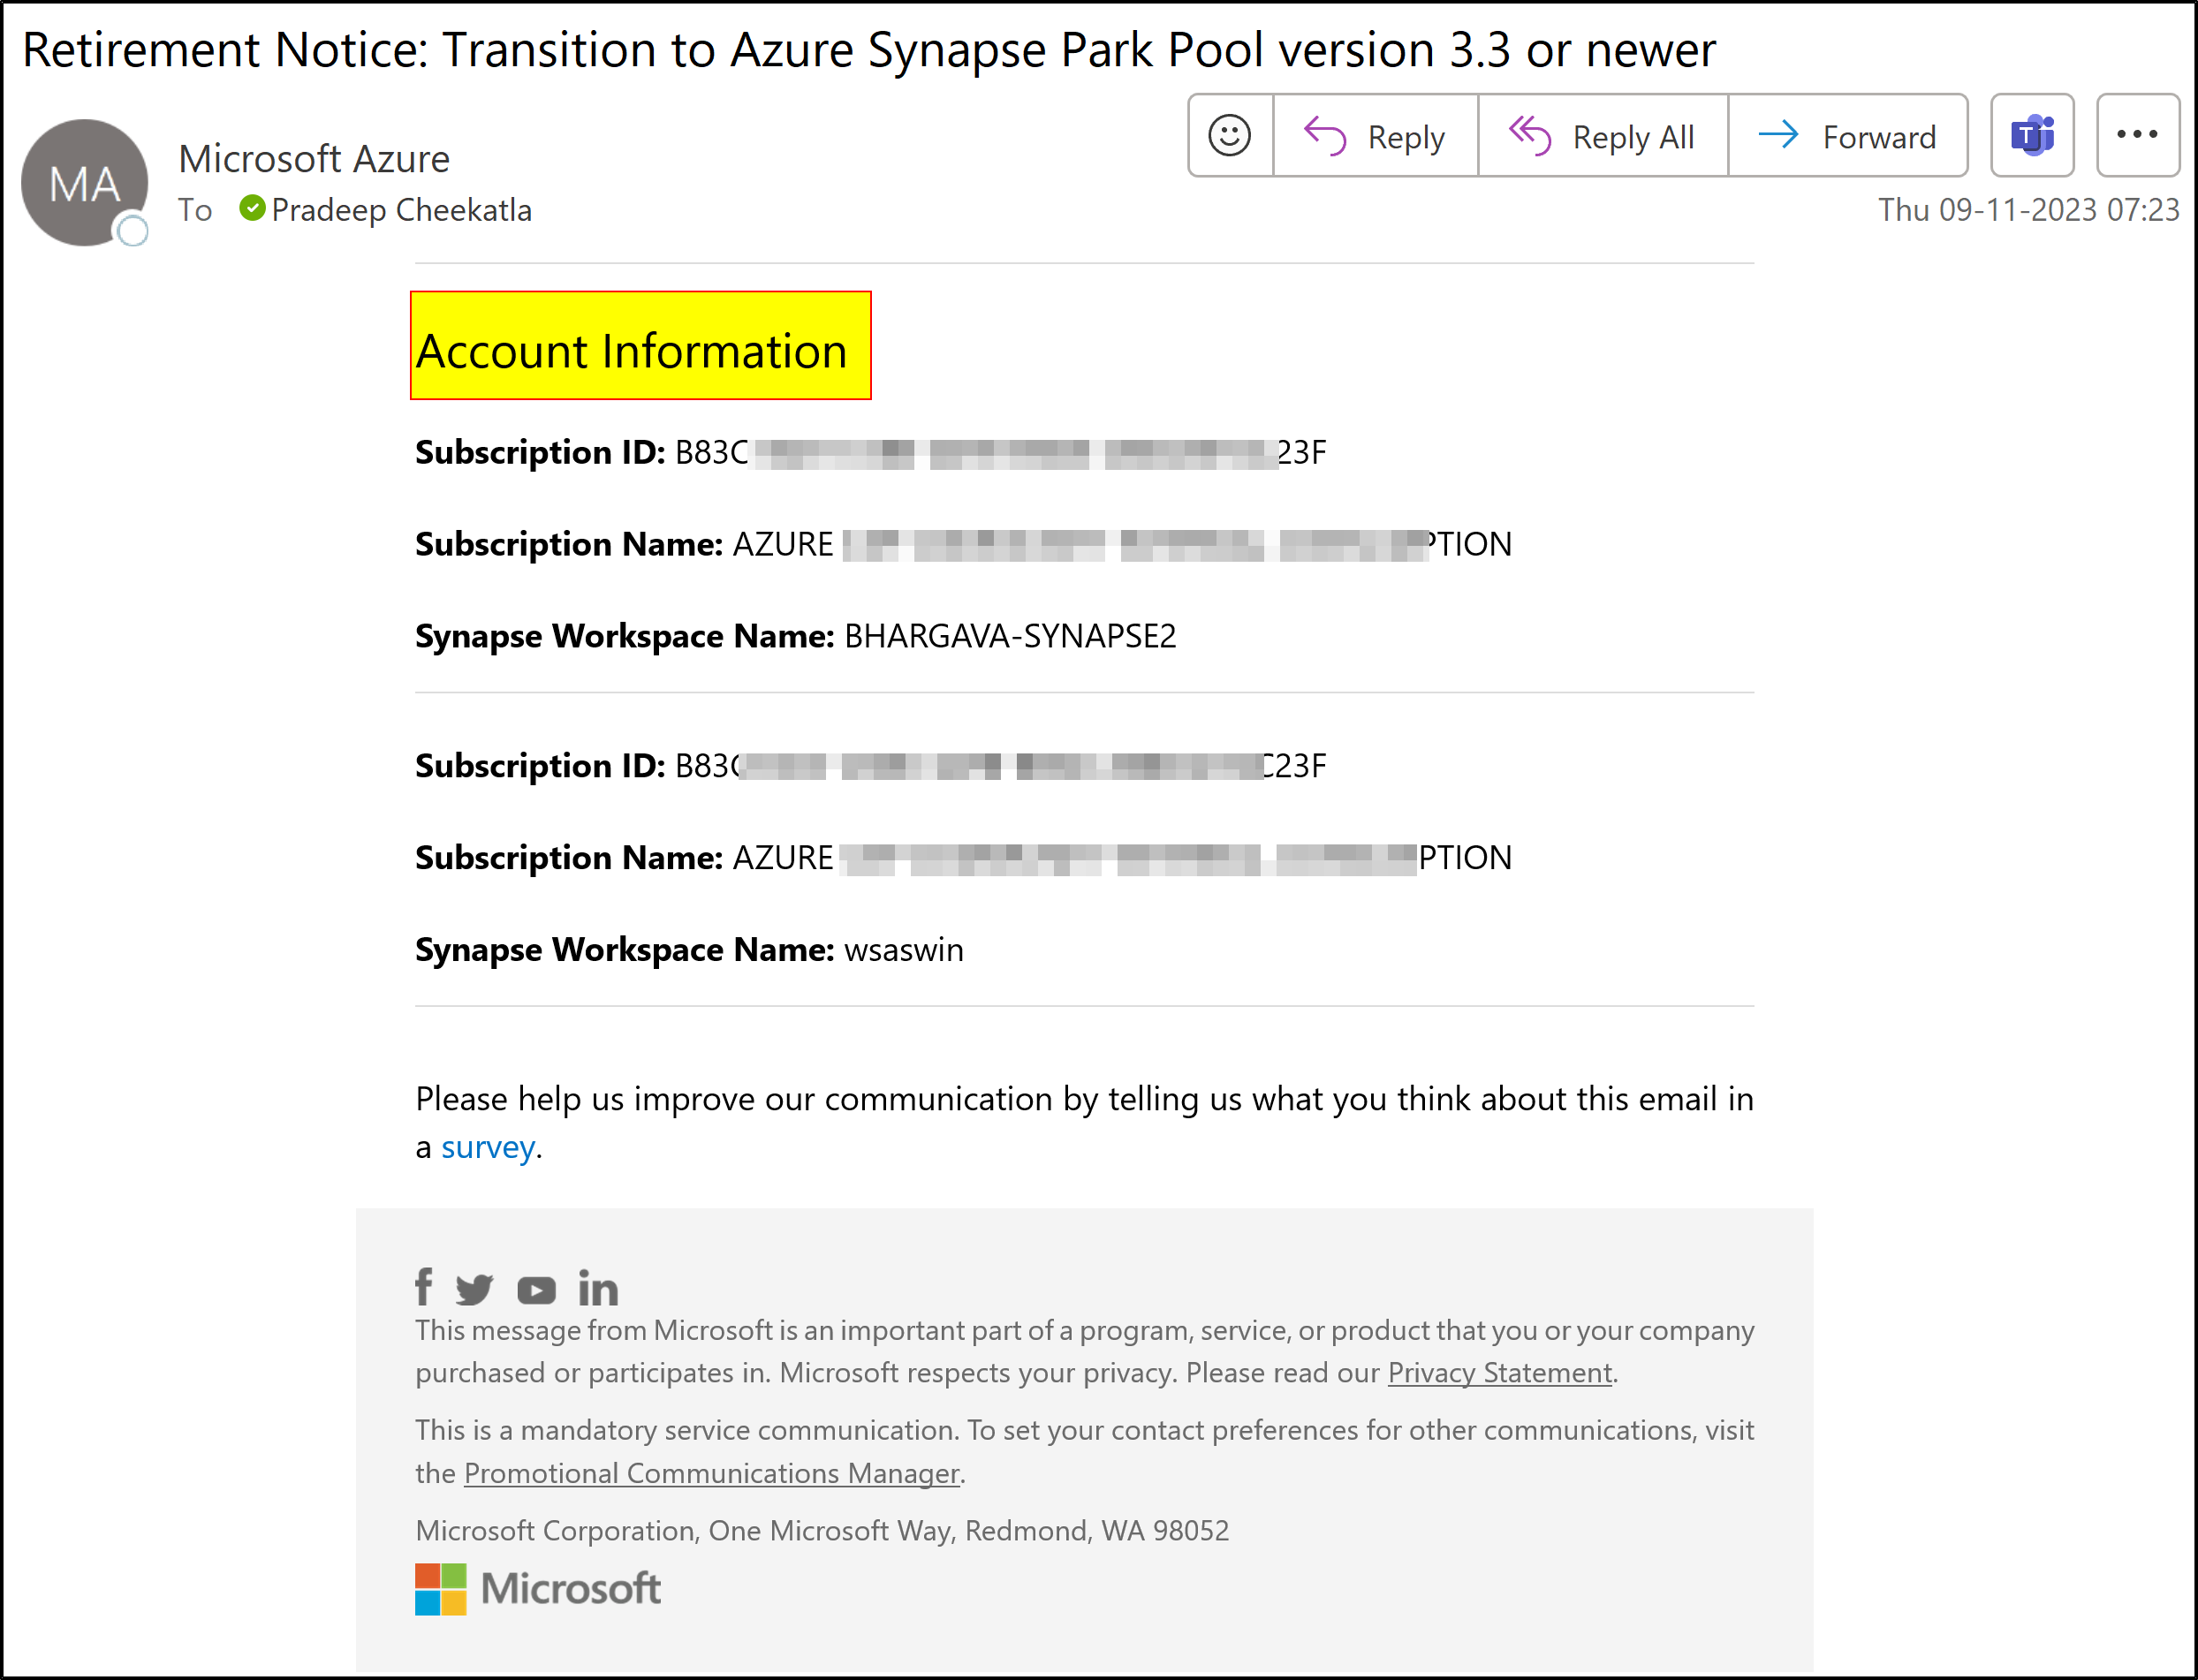Click the Microsoft logo at the bottom
Screen dimensions: 2198x1680
[x=537, y=1589]
